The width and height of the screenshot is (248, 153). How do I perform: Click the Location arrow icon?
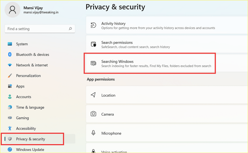tap(93, 95)
